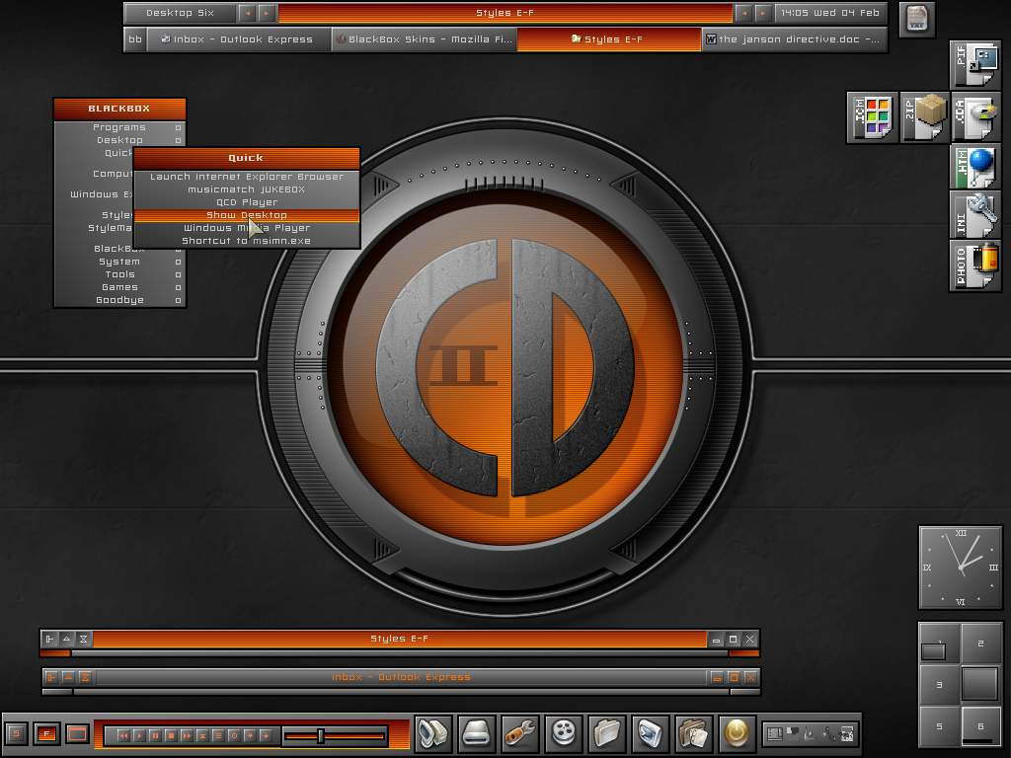Open the .INI wrench settings icon
Viewport: 1011px width, 758px height.
[x=975, y=215]
